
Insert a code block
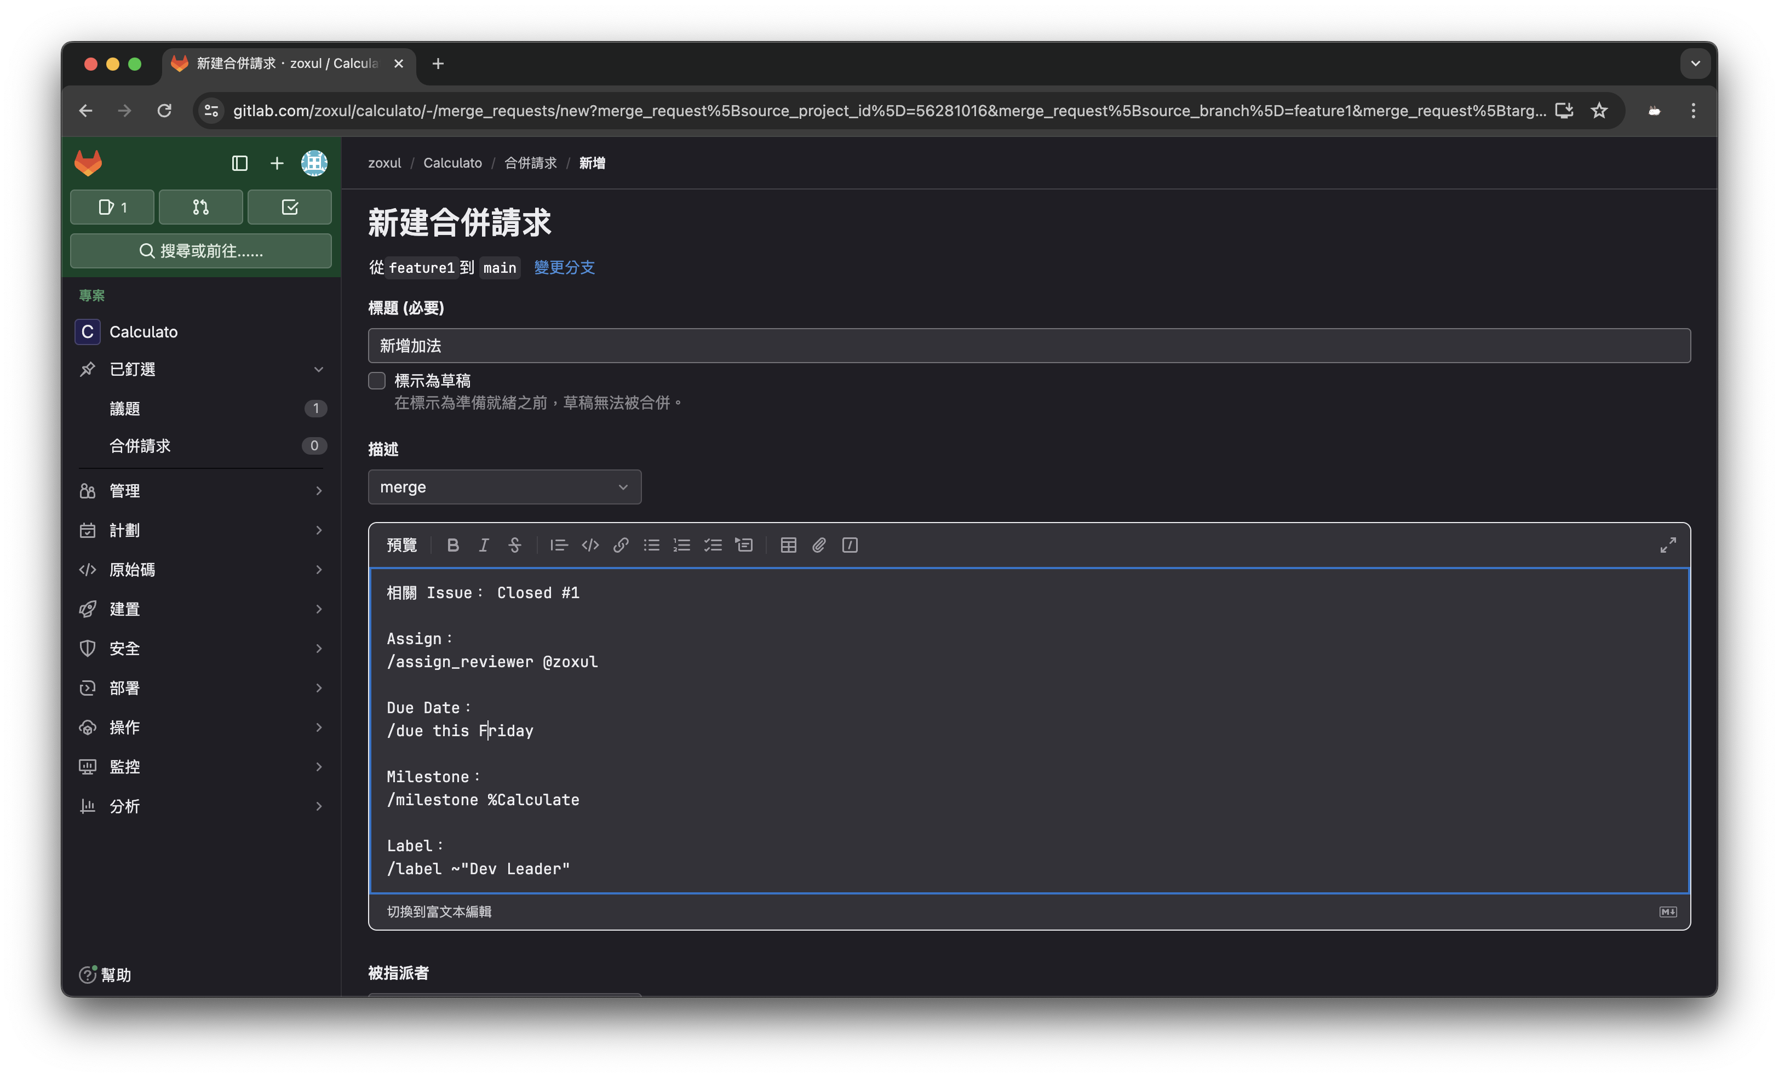coord(590,545)
